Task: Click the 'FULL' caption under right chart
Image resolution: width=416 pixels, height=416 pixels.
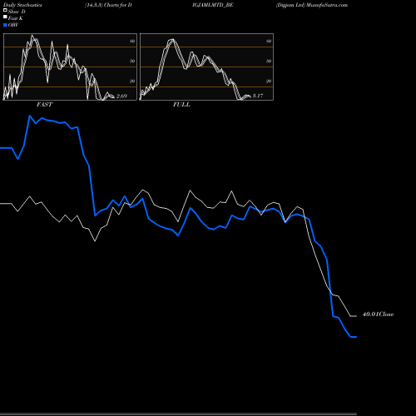Action: point(181,104)
